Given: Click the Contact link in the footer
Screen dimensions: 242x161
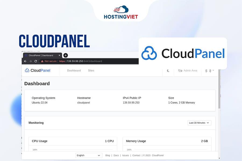Looking at the screenshot, I should tap(136, 155).
